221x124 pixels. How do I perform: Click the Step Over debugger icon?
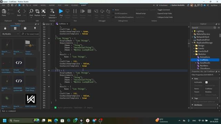click(102, 11)
